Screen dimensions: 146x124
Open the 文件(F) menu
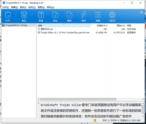pyautogui.click(x=6, y=7)
